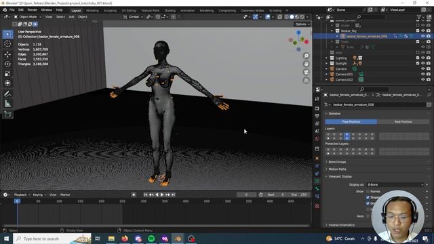
Task: Switch perspective/orthographic grid icon in viewport
Action: [x=306, y=81]
